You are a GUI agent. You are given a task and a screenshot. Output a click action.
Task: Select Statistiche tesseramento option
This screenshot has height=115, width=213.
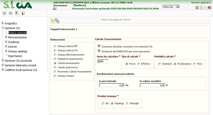(55, 59)
